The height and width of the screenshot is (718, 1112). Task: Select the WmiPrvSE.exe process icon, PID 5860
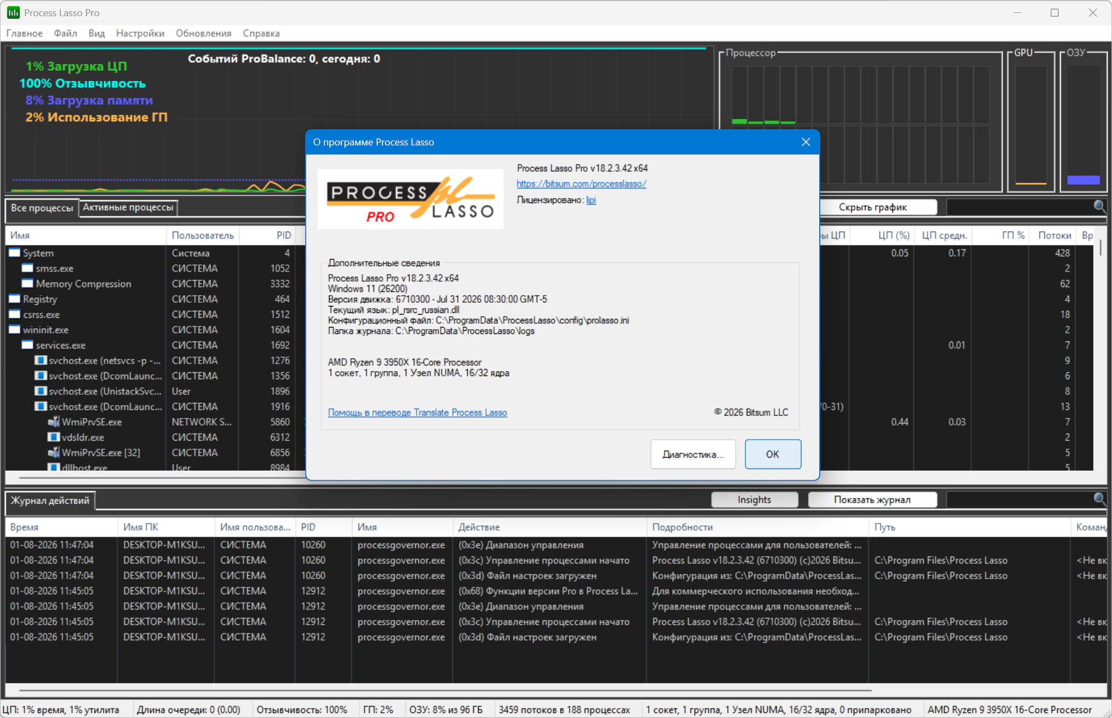click(x=53, y=422)
